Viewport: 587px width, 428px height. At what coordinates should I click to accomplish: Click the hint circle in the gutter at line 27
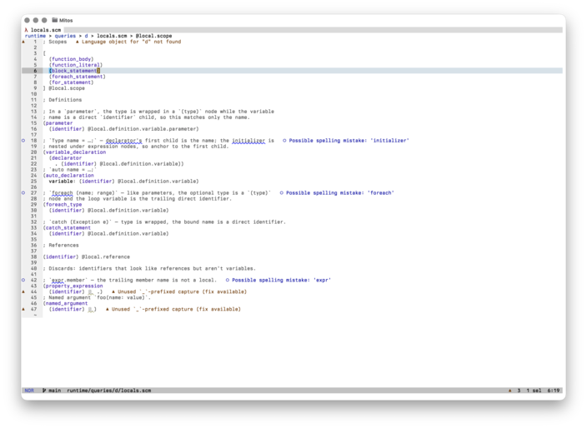(x=23, y=193)
